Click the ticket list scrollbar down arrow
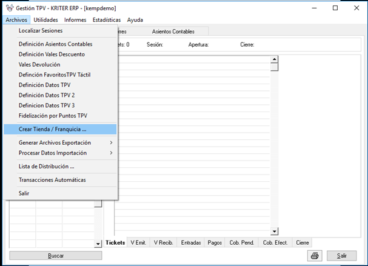 (x=274, y=231)
